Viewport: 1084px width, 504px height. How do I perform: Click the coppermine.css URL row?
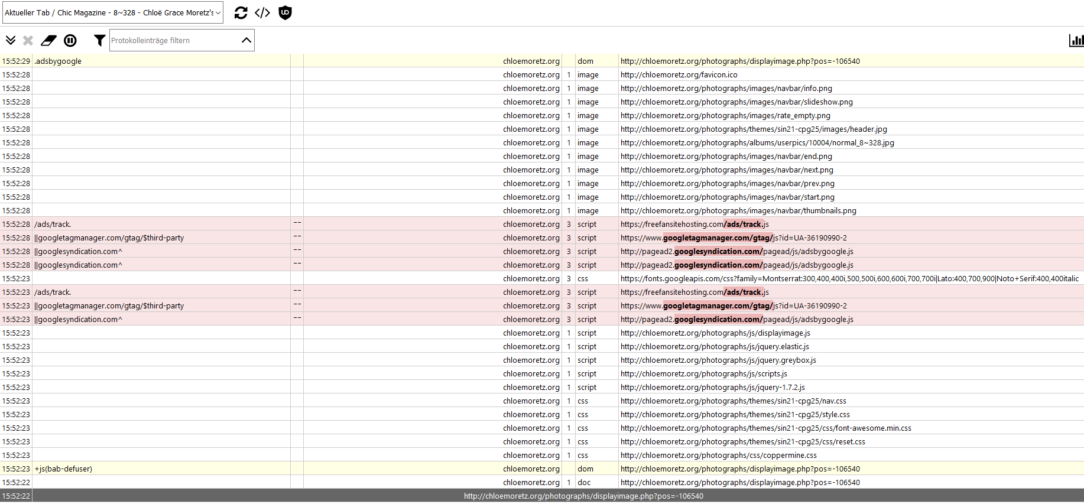point(718,456)
